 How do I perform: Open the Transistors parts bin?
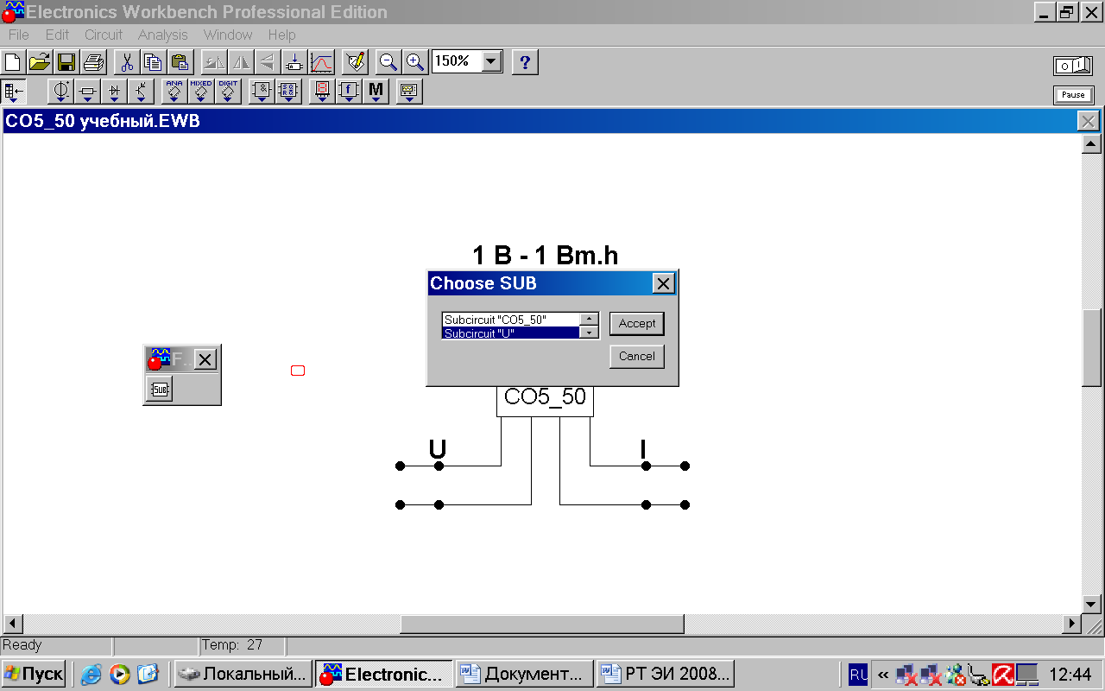142,91
